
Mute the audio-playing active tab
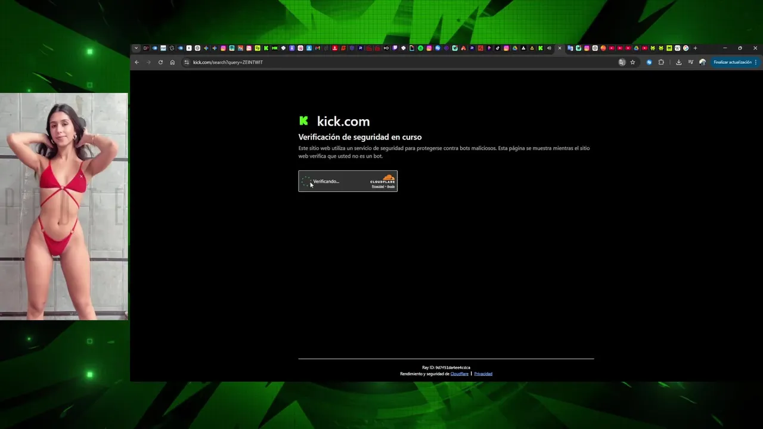point(549,48)
